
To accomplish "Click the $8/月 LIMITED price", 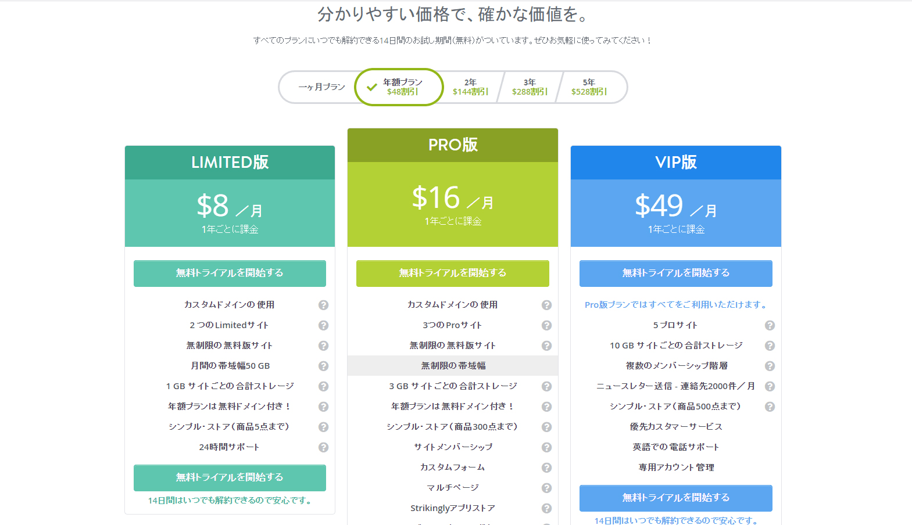I will click(230, 206).
